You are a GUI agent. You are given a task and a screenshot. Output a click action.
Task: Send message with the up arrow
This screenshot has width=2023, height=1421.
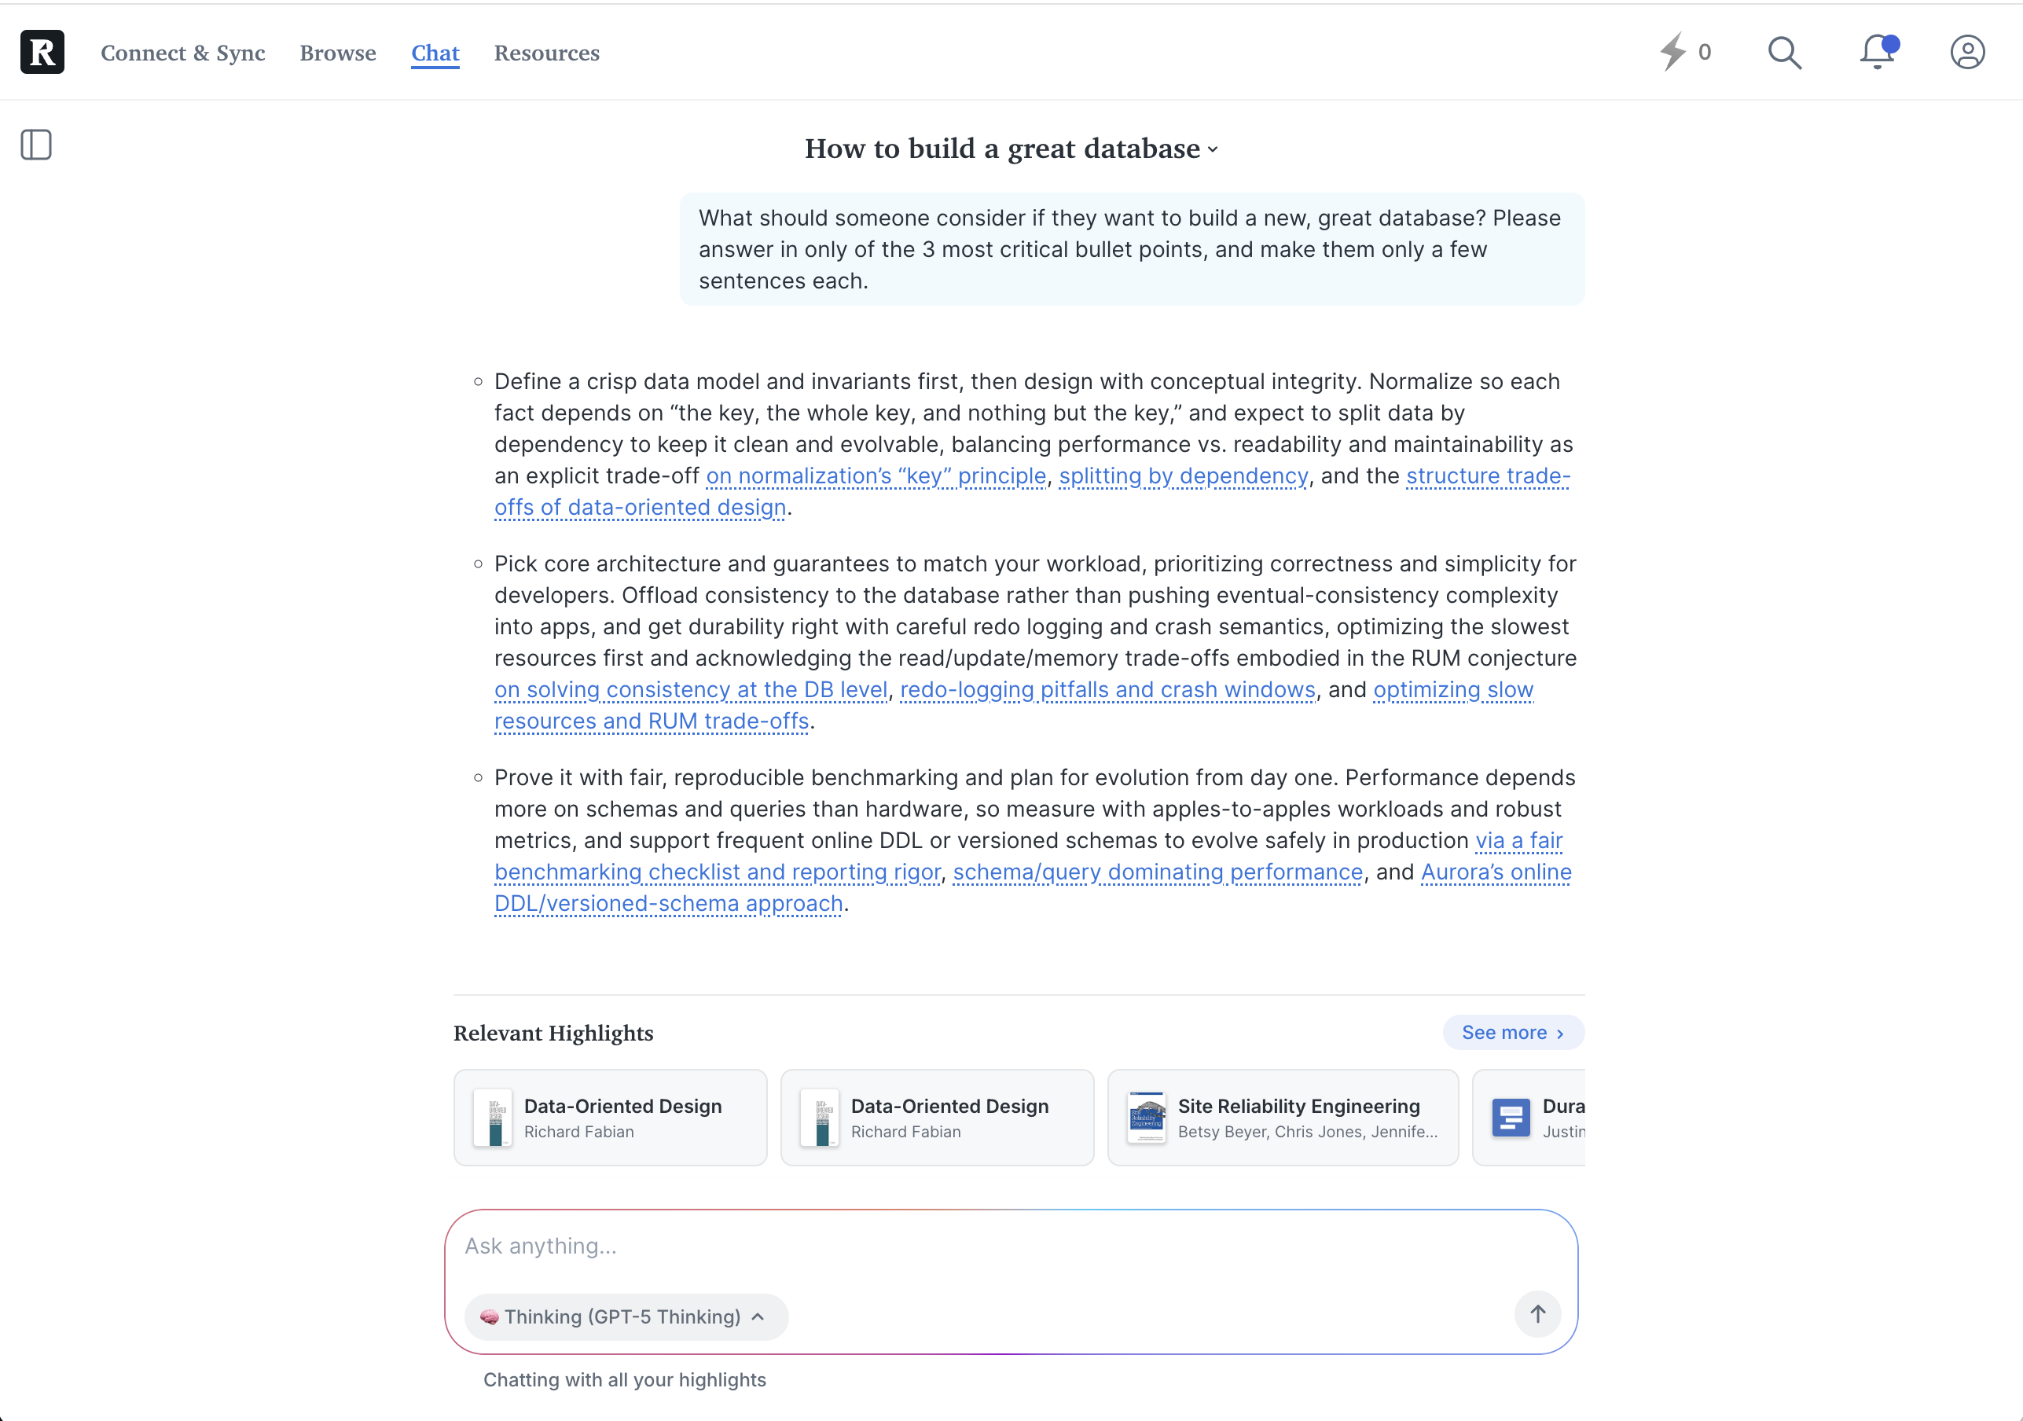point(1537,1314)
